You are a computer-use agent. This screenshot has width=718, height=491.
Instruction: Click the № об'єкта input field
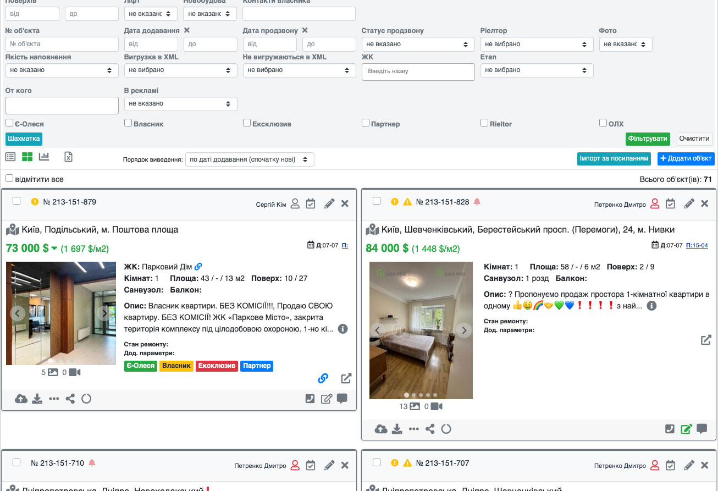click(62, 44)
